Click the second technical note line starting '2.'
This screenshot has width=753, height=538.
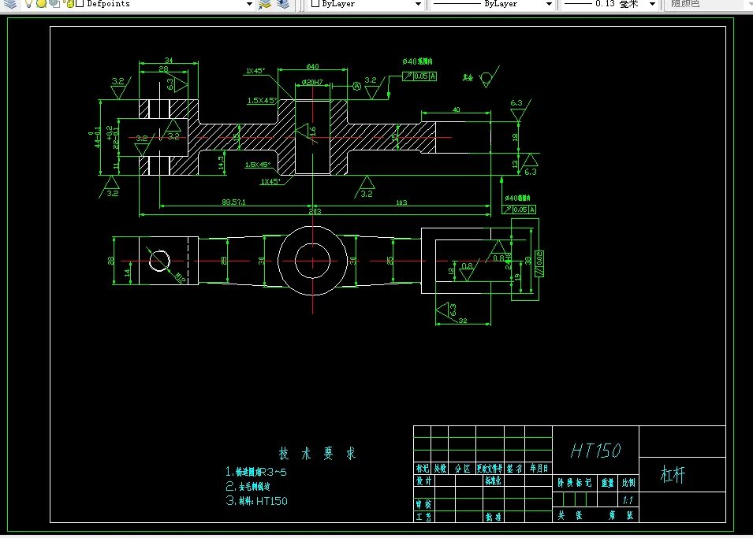[248, 486]
